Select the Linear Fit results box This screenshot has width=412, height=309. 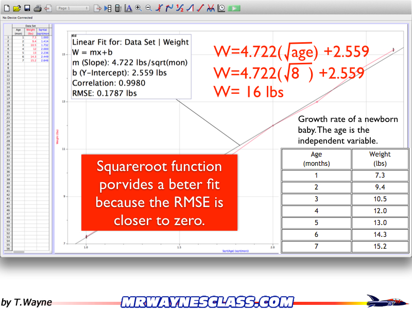click(131, 67)
